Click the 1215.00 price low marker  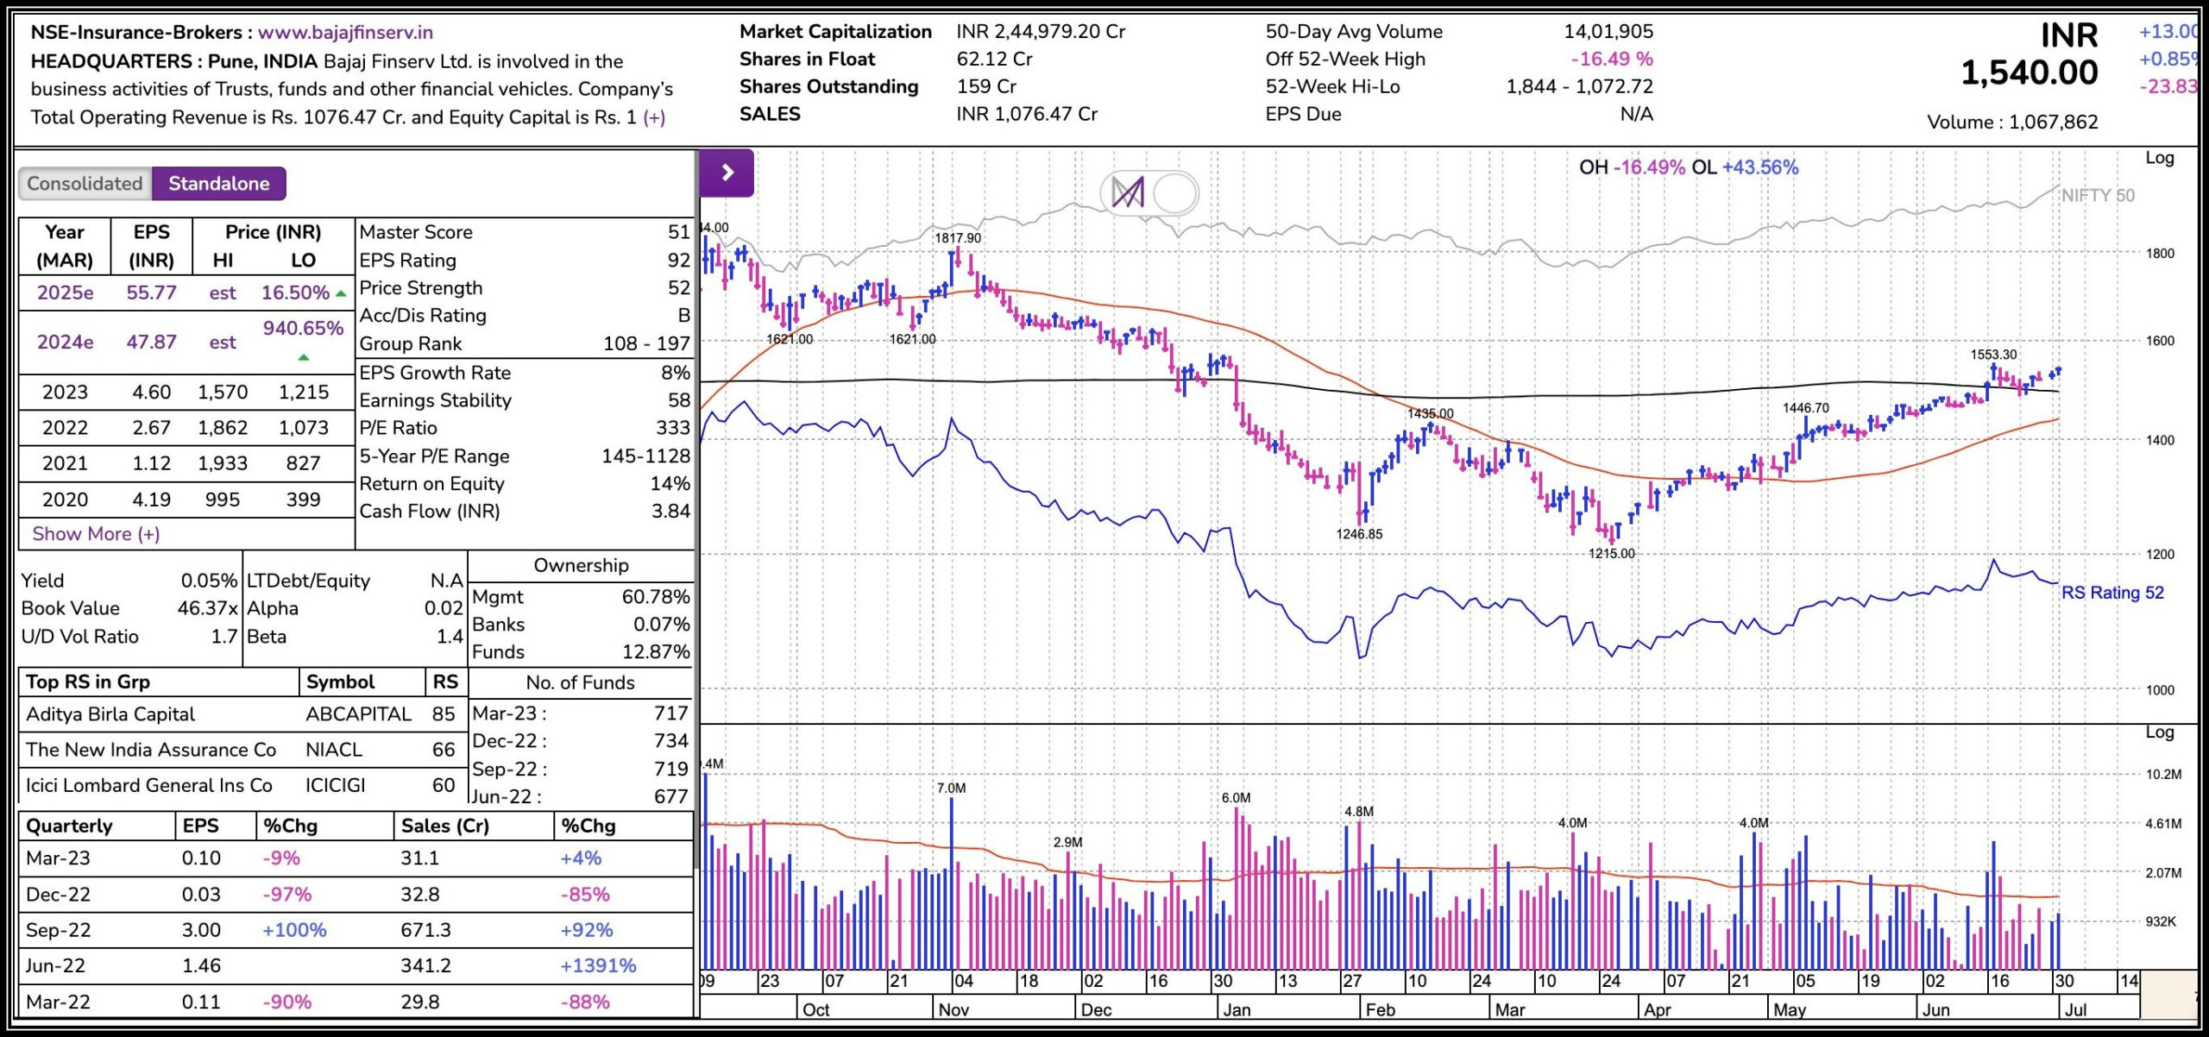pos(1611,554)
